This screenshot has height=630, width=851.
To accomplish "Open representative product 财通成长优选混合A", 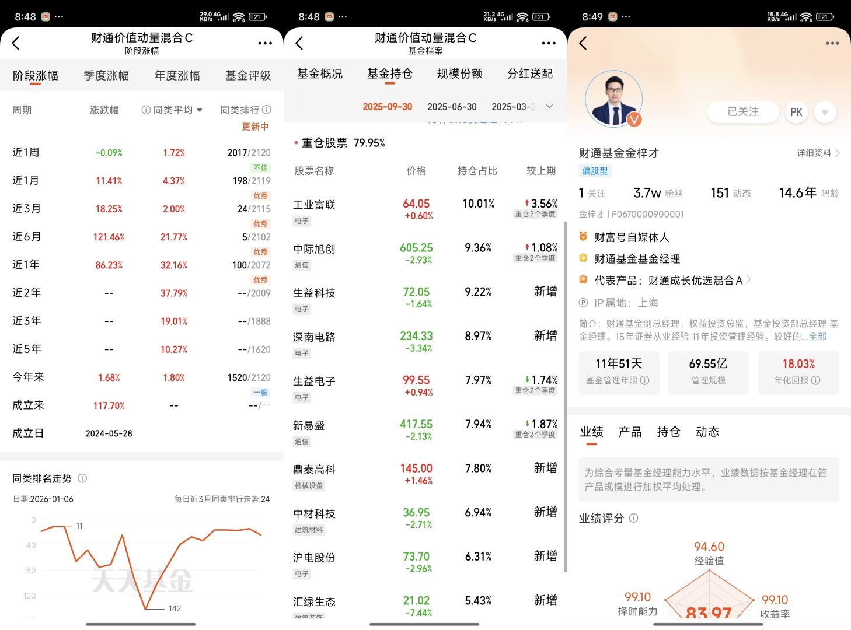I will click(x=699, y=281).
